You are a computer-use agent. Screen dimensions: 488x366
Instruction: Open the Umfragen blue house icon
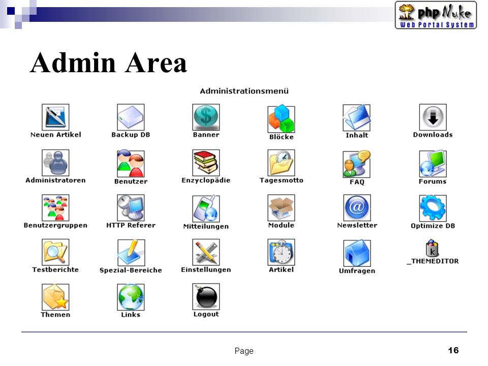[x=357, y=253]
